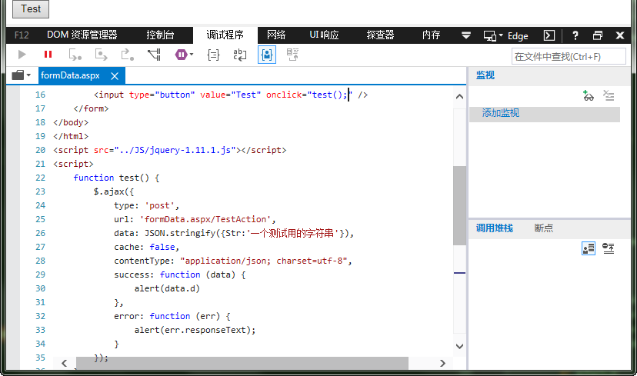
Task: Click the Pretty print braces icon
Action: point(213,55)
